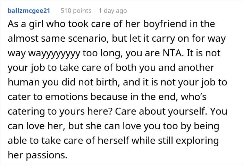Click the word 'emotions' in the comment
Screen dimensions: 243x165
tap(67, 97)
